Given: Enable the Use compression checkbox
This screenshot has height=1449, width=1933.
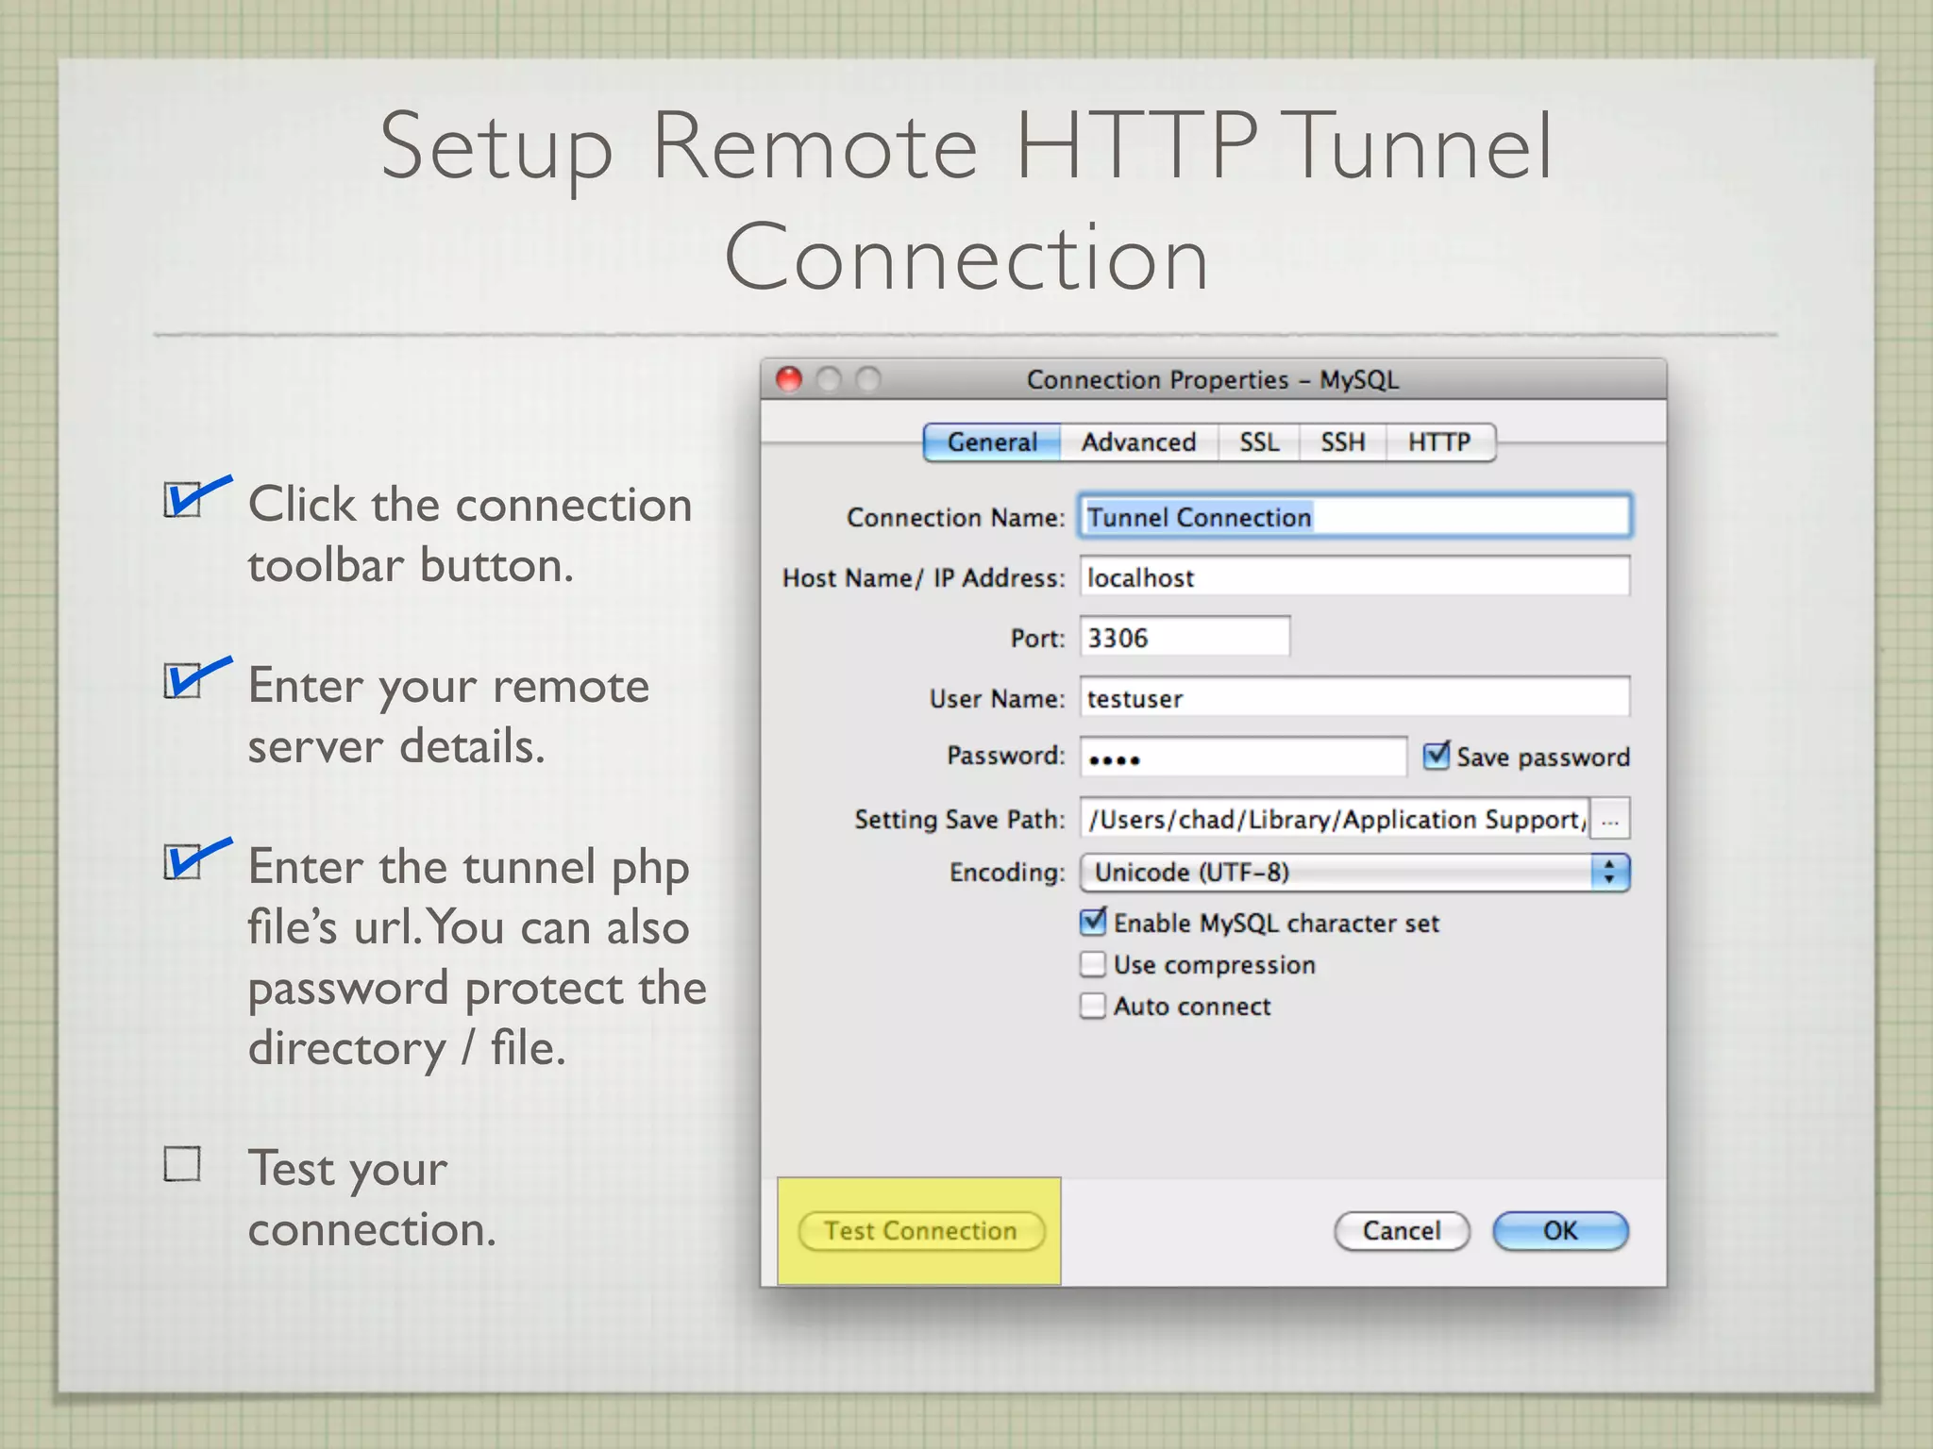Looking at the screenshot, I should [x=1093, y=964].
